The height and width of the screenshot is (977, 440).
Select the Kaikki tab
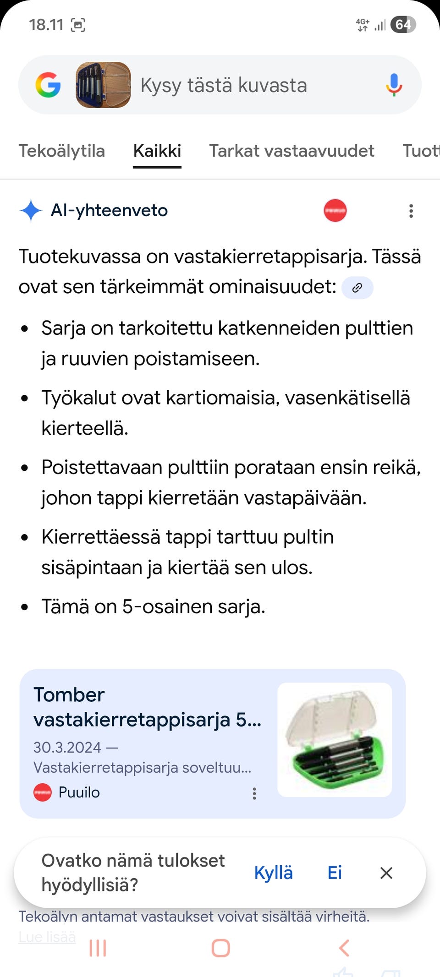157,151
